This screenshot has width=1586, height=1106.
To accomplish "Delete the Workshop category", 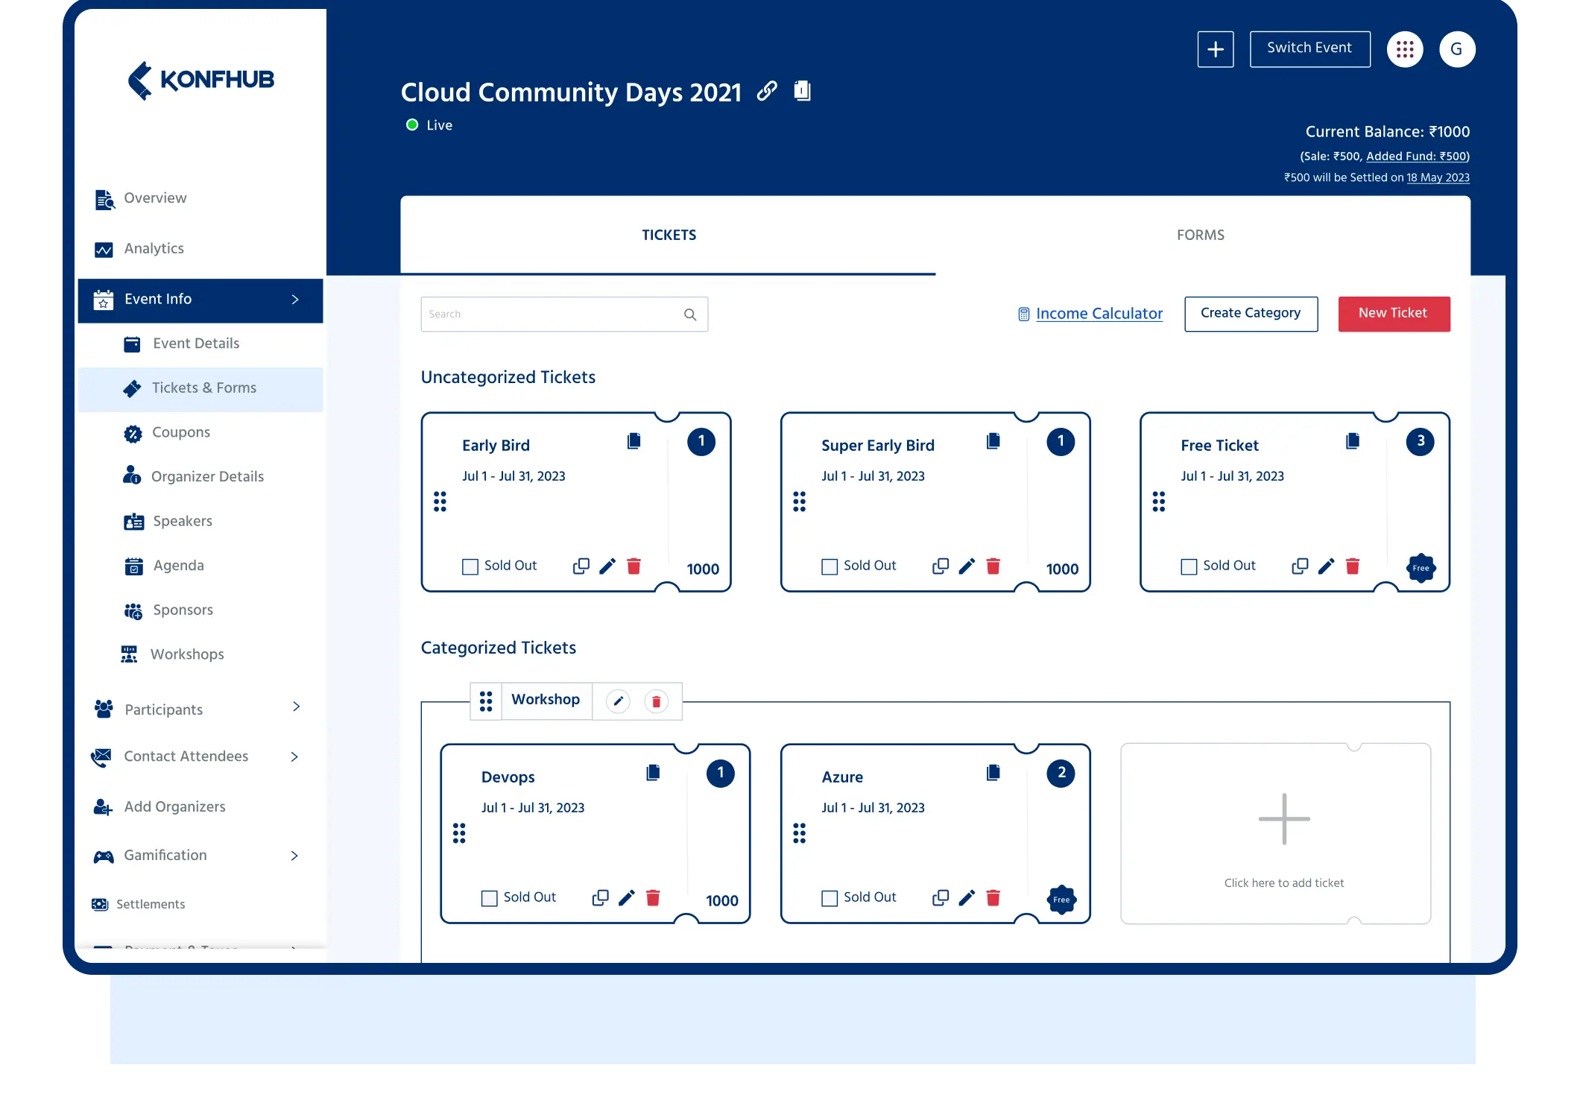I will coord(657,701).
